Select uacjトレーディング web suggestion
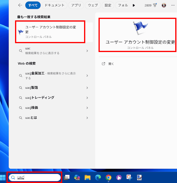This screenshot has height=183, width=177. pos(54,98)
